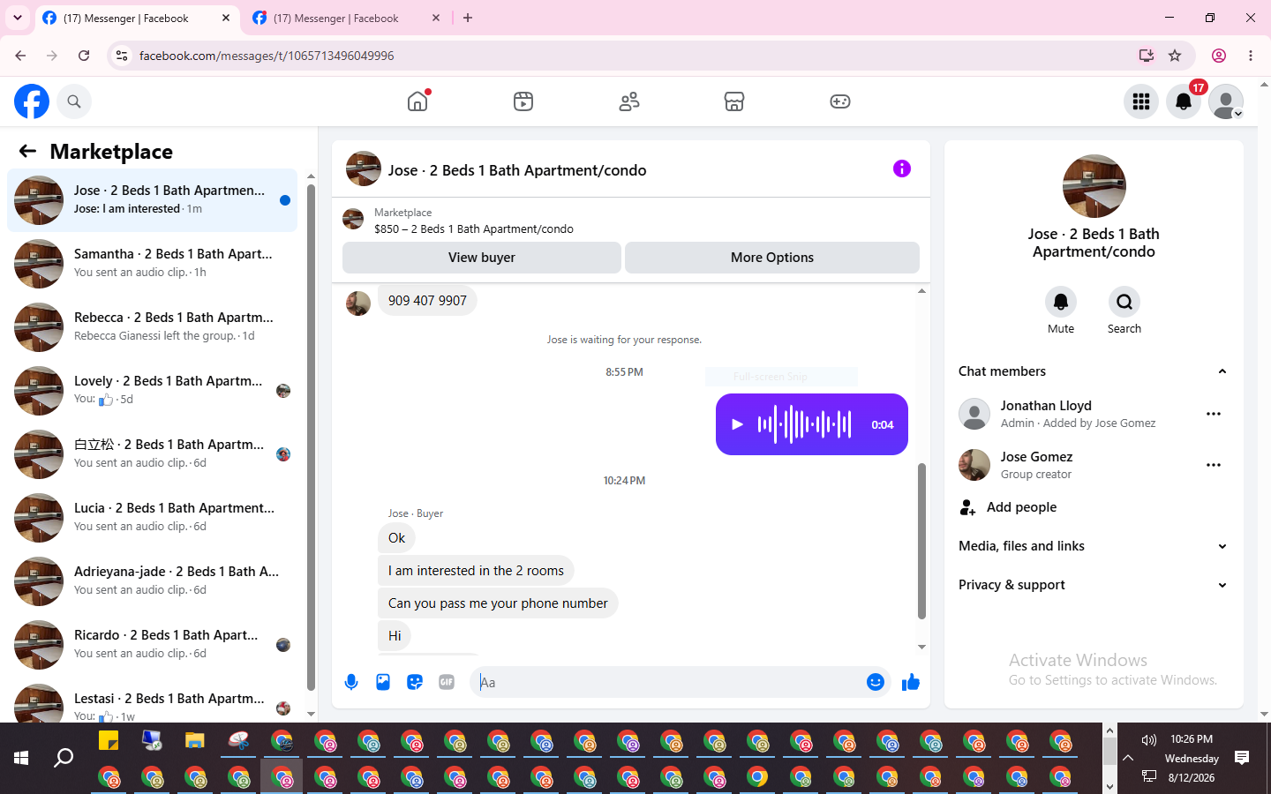Collapse the Chat members section

click(1093, 371)
